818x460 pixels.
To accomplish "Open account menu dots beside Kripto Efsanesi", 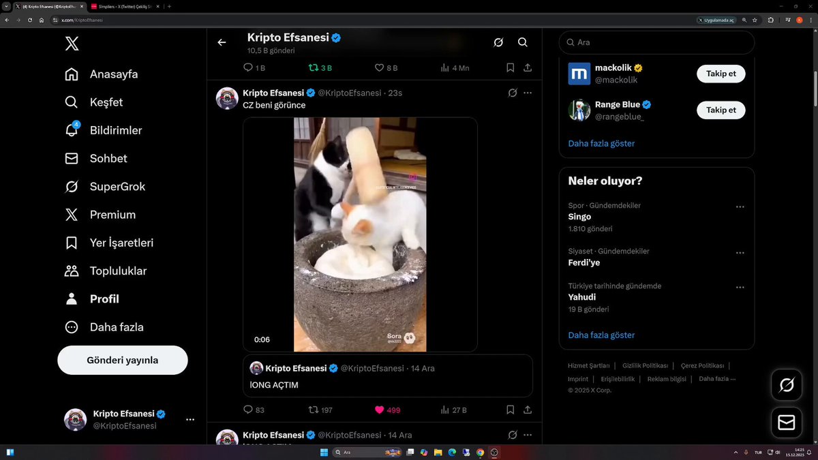I will [190, 419].
